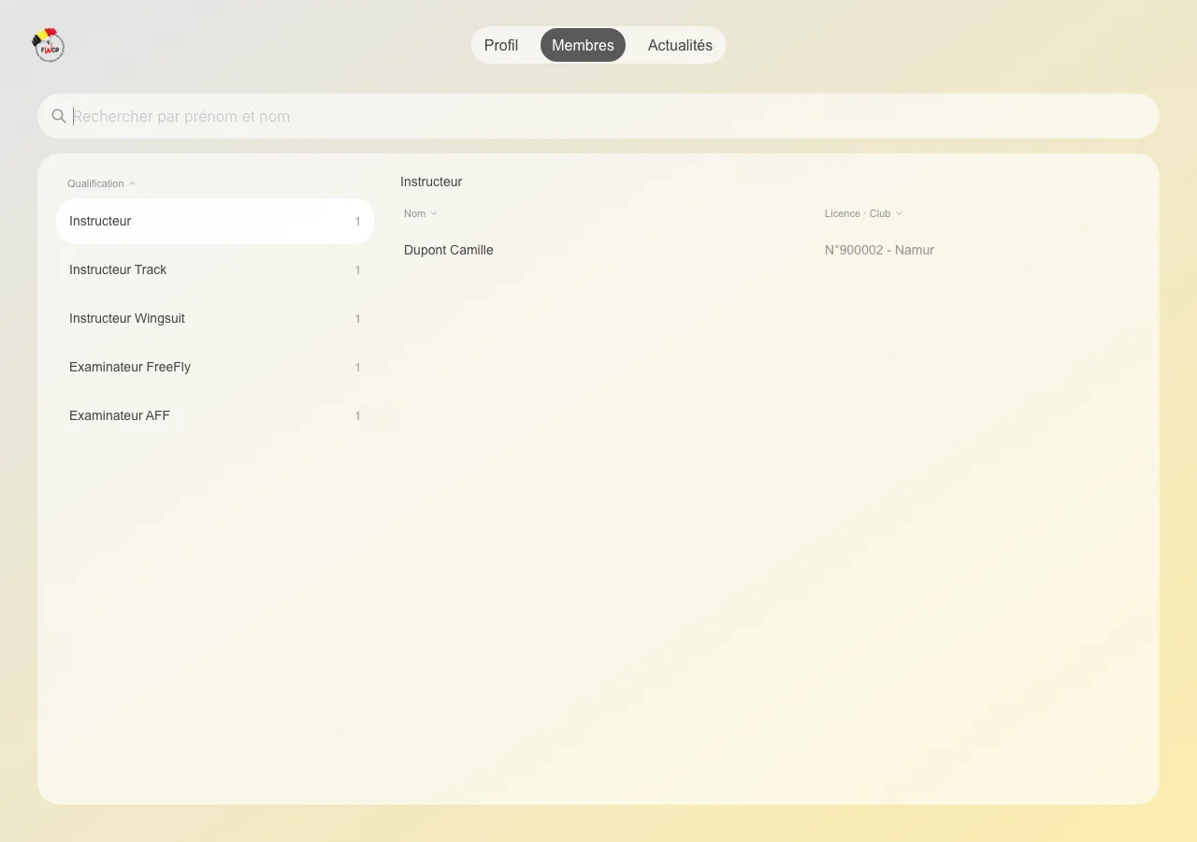This screenshot has height=842, width=1197.
Task: Choose the Instructeur Wingsuit qualification
Action: pyautogui.click(x=215, y=318)
